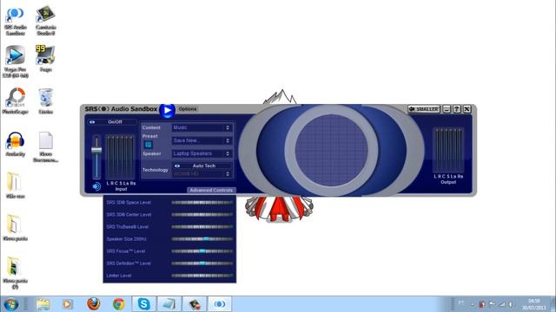The width and height of the screenshot is (556, 312).
Task: Click the red security tray icon
Action: tap(482, 304)
